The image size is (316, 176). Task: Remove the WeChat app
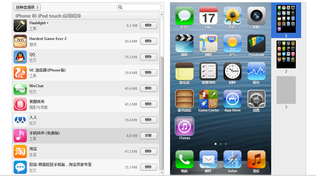click(x=148, y=88)
